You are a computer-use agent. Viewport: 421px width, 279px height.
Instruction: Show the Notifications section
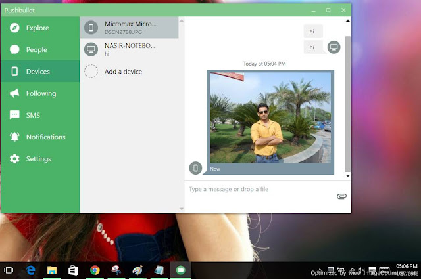tap(45, 137)
